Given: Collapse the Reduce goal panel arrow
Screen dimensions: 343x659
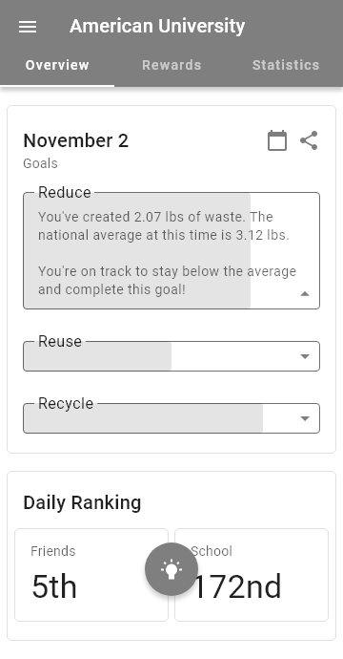Looking at the screenshot, I should click(305, 293).
